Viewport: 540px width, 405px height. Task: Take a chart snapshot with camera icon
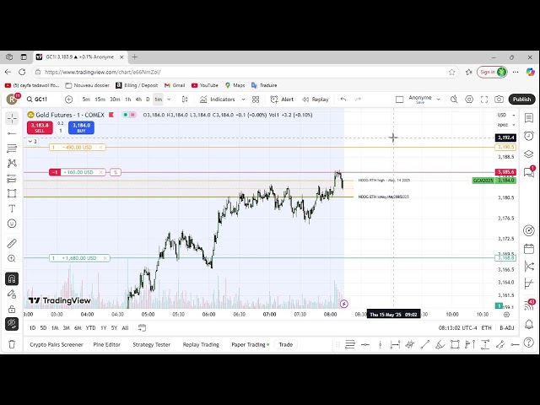tap(499, 100)
